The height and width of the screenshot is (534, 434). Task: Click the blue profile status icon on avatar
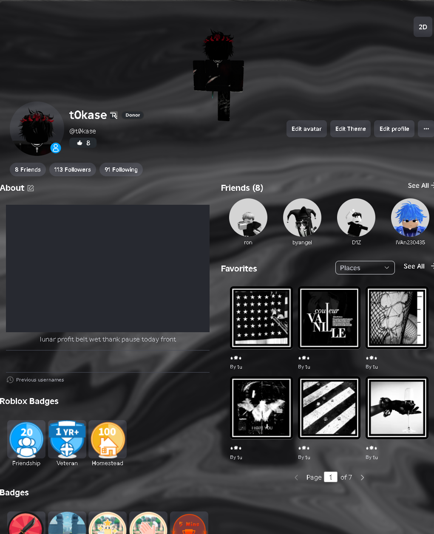tap(56, 148)
